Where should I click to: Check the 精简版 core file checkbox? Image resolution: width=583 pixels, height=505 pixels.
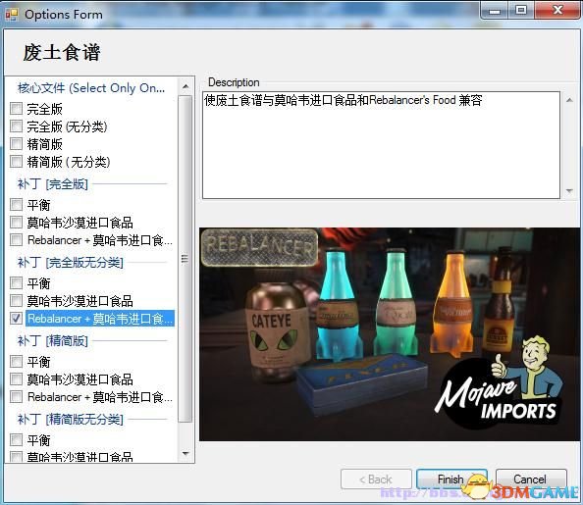16,143
